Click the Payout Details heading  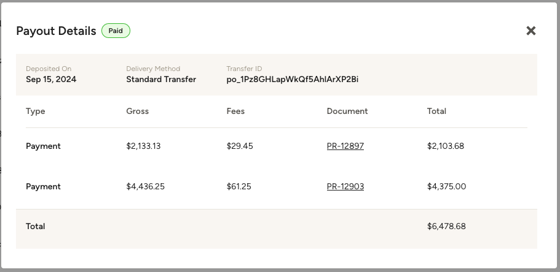pyautogui.click(x=56, y=31)
